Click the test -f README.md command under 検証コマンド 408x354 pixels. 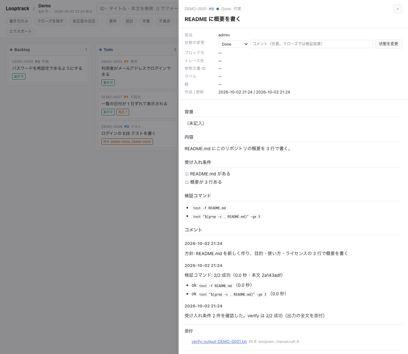tap(209, 208)
